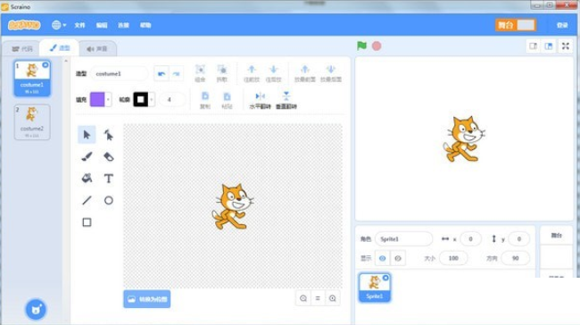
Task: Select the Reshape tool
Action: tap(108, 135)
